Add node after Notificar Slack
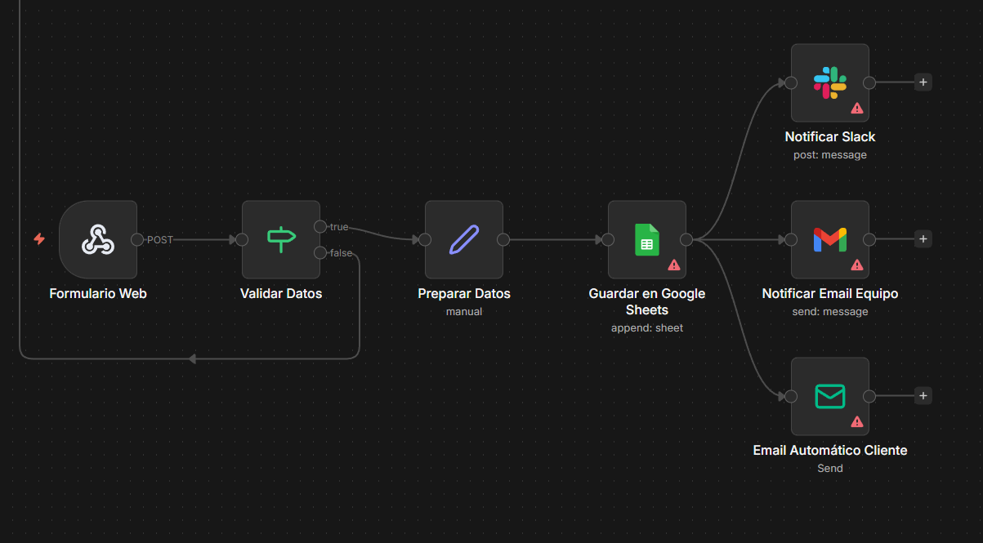The image size is (983, 543). (x=923, y=82)
